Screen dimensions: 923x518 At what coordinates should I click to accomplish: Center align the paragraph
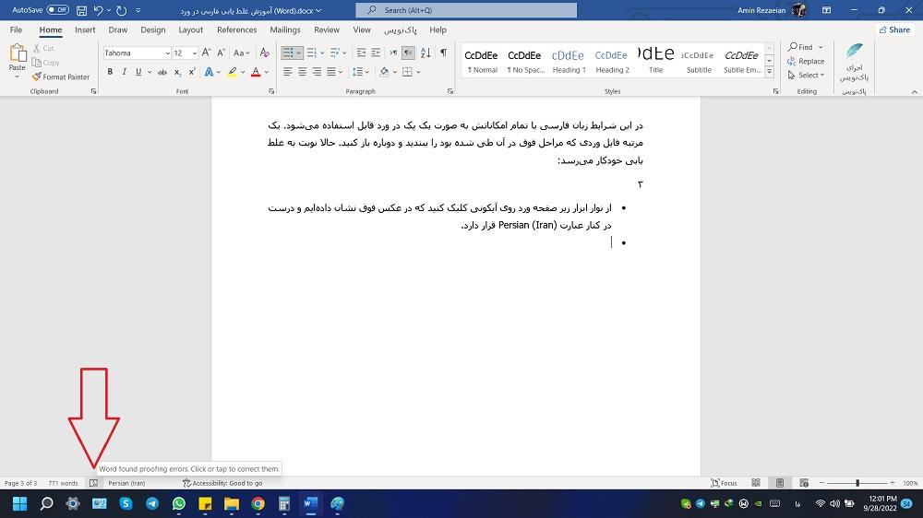point(301,72)
